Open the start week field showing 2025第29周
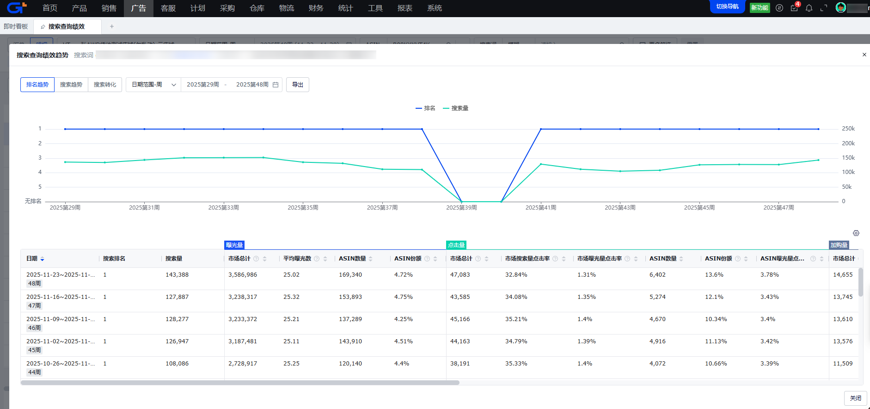870x409 pixels. [203, 85]
